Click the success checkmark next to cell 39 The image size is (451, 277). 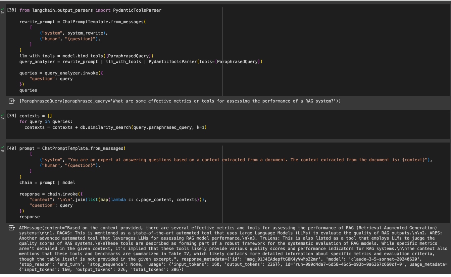click(x=2, y=114)
